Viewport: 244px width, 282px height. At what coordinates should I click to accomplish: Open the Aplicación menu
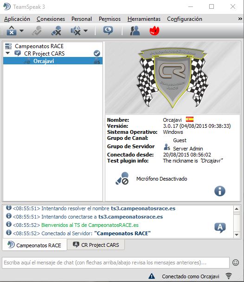(17, 19)
